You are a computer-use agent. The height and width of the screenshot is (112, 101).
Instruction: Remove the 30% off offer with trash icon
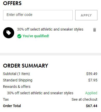95,30
